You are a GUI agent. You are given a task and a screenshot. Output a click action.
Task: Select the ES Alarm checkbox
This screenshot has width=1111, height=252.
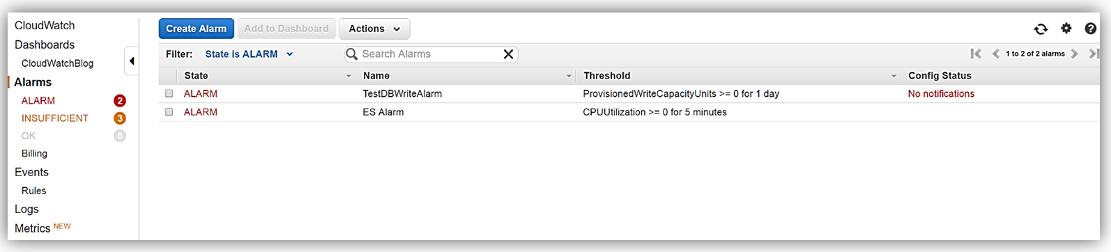point(169,111)
